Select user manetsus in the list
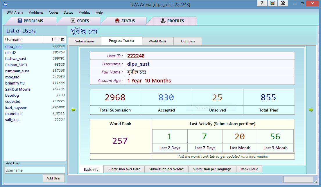Image resolution: width=321 pixels, height=187 pixels. (35, 114)
